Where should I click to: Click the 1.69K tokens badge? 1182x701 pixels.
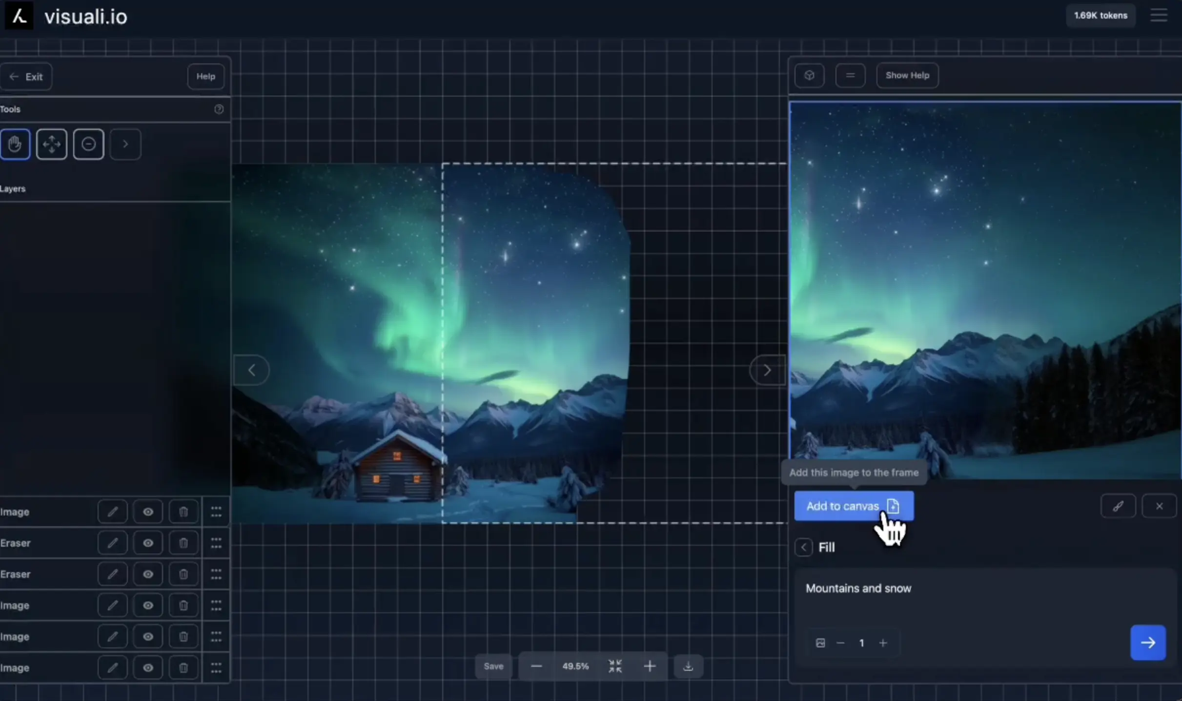[1100, 16]
